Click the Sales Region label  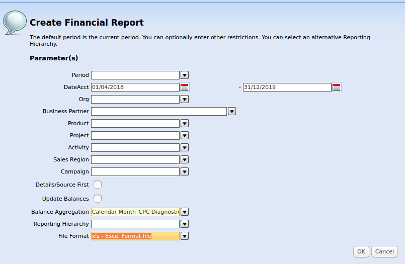[71, 159]
